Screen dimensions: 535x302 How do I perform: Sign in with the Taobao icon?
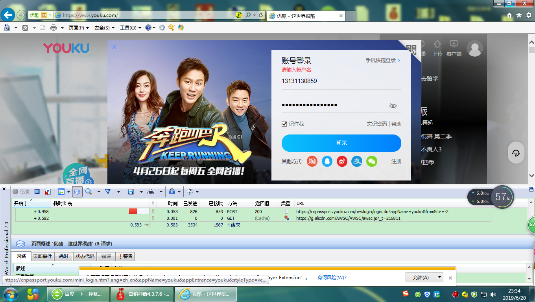pos(312,161)
